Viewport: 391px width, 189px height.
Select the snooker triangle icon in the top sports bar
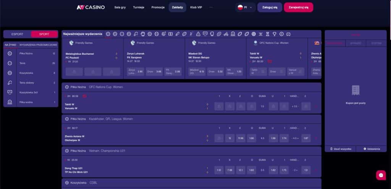pyautogui.click(x=198, y=34)
